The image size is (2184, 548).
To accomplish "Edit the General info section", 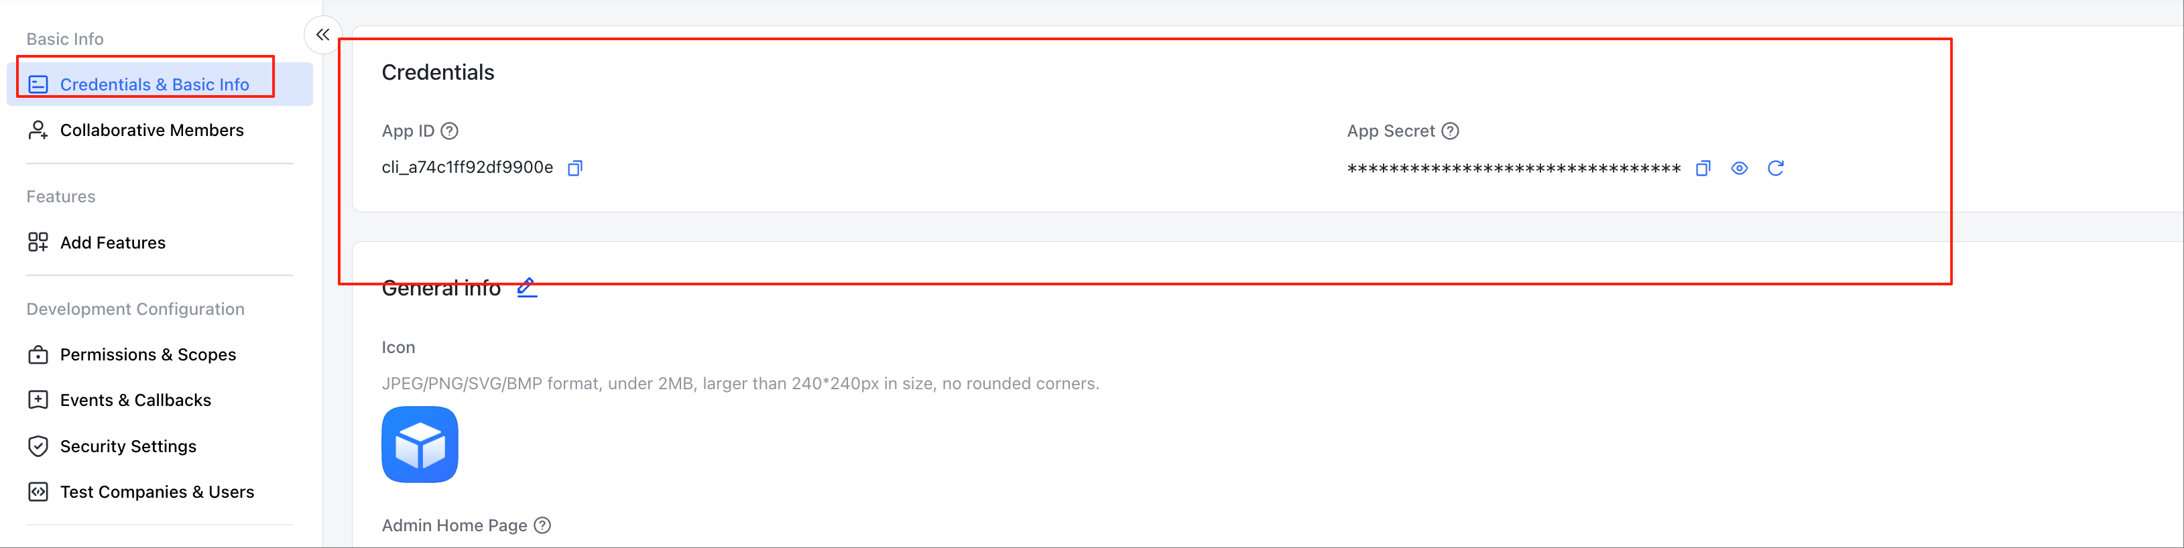I will pyautogui.click(x=526, y=288).
